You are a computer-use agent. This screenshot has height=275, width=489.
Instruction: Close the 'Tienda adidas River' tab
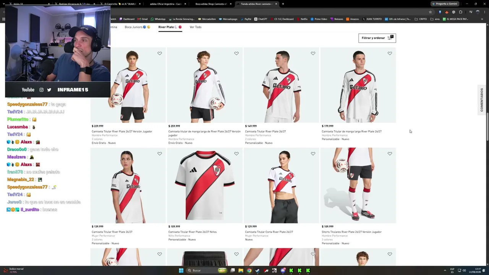click(x=276, y=4)
